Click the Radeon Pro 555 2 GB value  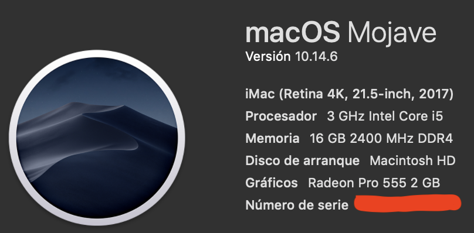[374, 183]
